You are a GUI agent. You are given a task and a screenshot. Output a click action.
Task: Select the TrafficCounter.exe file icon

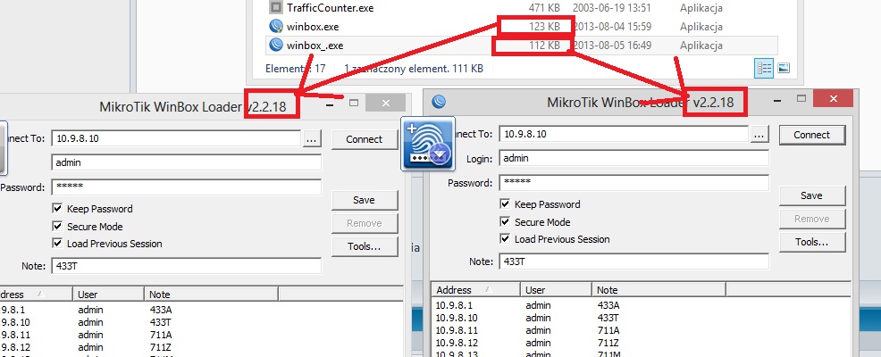[275, 8]
